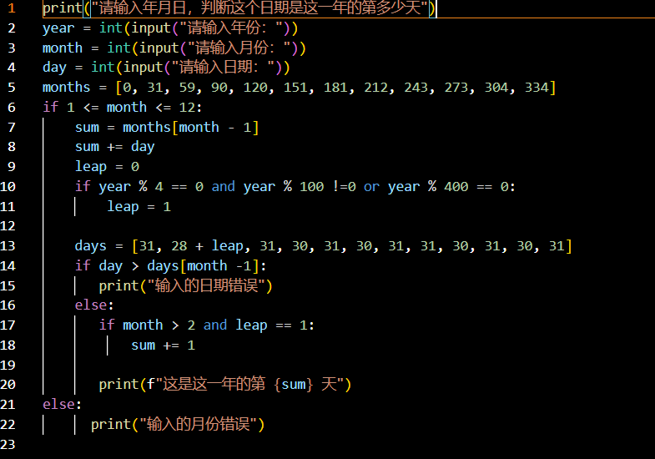Click the number 400 on line 10
The height and width of the screenshot is (459, 655).
pyautogui.click(x=456, y=187)
